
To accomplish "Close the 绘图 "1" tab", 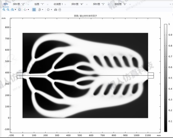I will [47, 4].
